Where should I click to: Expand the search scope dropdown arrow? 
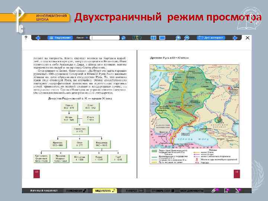(87, 38)
